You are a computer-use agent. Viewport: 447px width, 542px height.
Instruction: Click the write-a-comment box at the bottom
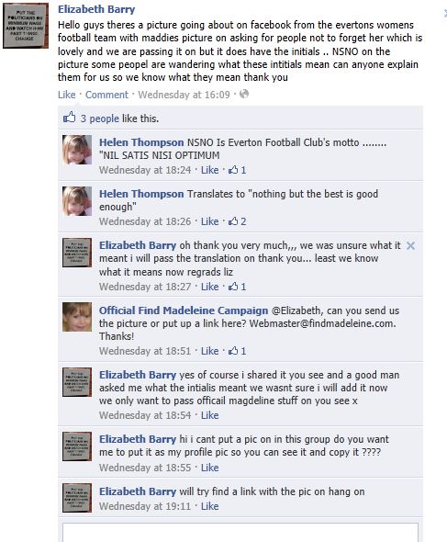click(240, 533)
